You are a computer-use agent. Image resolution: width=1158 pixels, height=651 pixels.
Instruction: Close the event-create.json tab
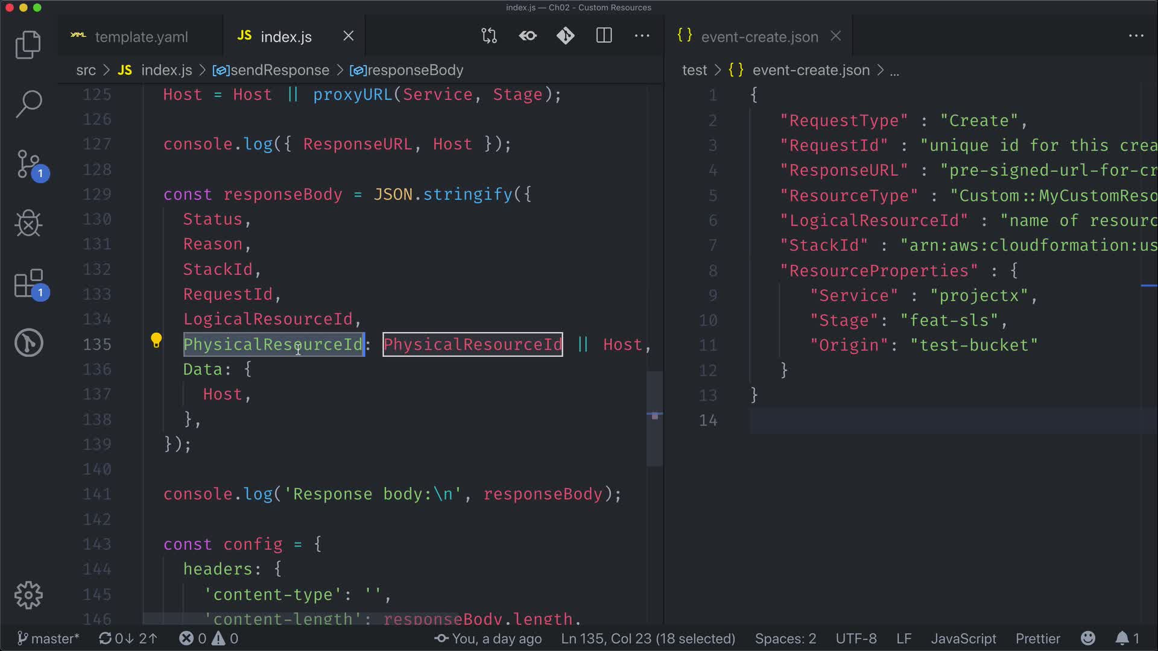pos(835,36)
